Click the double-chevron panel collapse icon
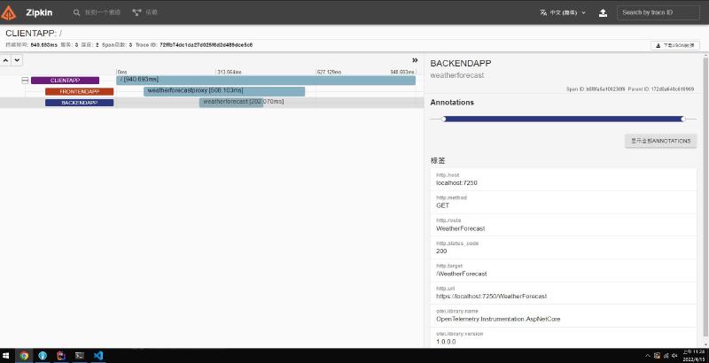 point(415,60)
